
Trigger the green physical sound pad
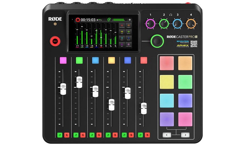tap(185, 82)
